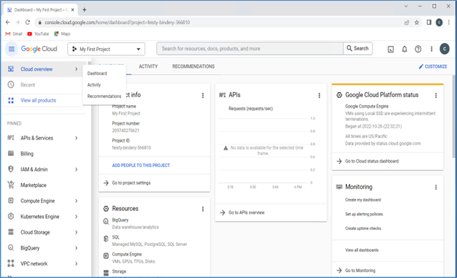Click the Search button
This screenshot has height=278, width=457.
[358, 48]
